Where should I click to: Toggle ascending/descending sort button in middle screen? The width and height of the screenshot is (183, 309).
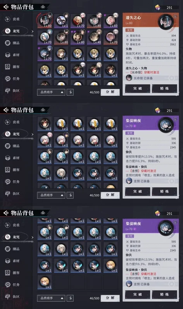[x=70, y=195]
